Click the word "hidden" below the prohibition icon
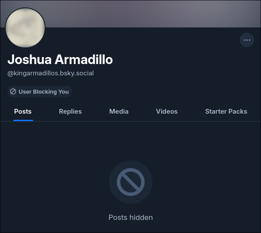Viewport: 261px width, 233px height. 141,217
